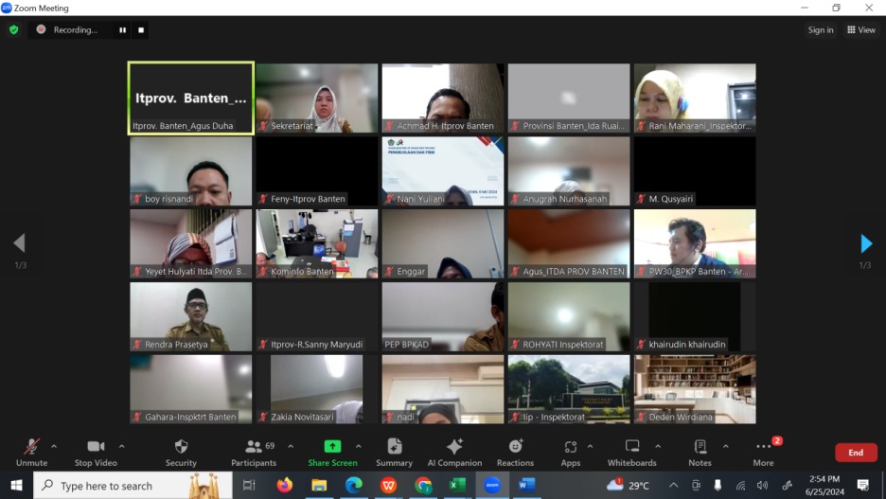Screen dimensions: 886x499
Task: Open the View layout menu
Action: tap(861, 30)
